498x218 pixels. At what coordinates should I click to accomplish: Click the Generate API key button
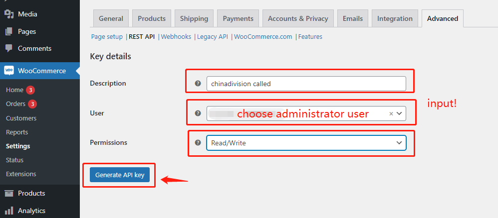click(120, 175)
